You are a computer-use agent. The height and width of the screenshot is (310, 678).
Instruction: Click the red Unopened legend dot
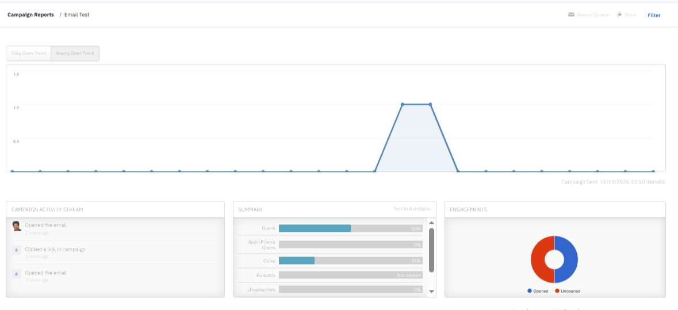pyautogui.click(x=557, y=291)
